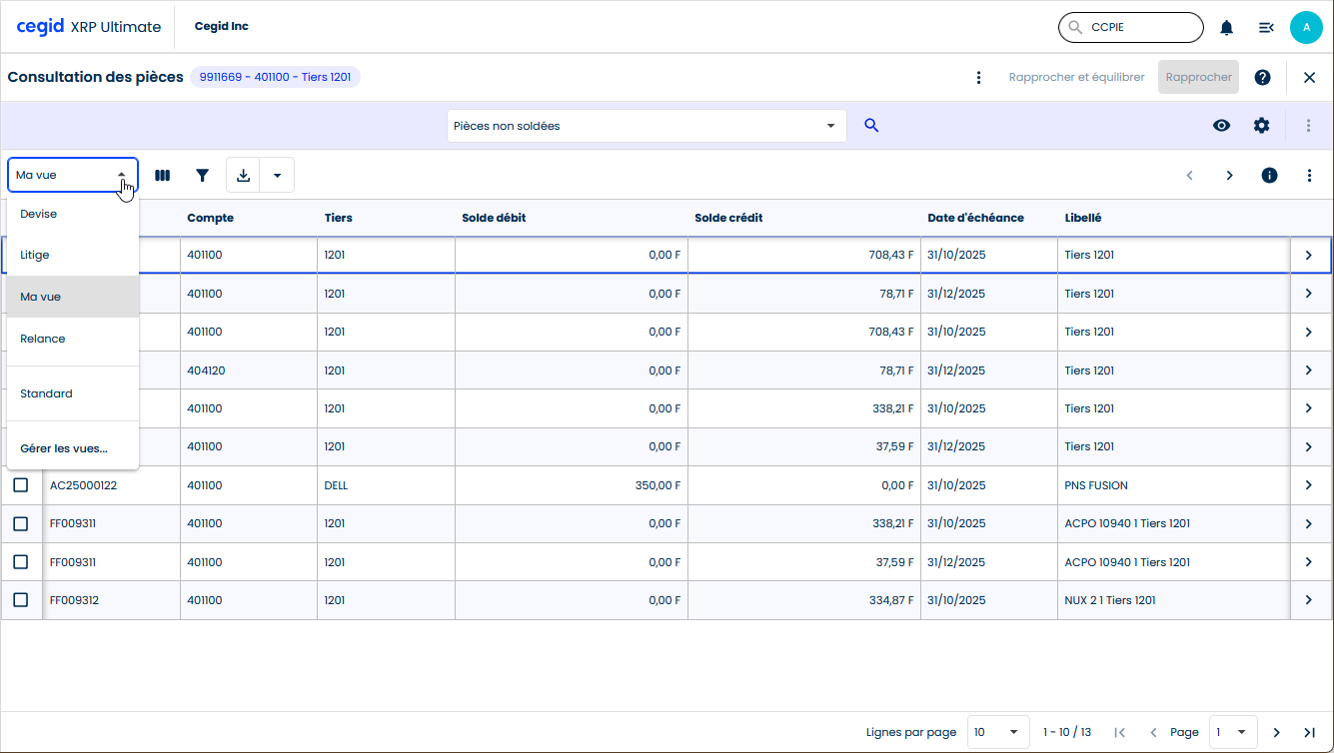Toggle the eye visibility icon
The width and height of the screenshot is (1334, 753).
tap(1221, 126)
